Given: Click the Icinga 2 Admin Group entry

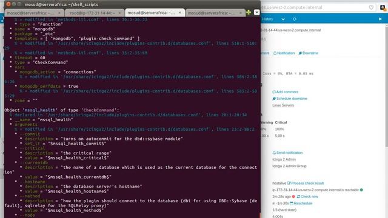Looking at the screenshot, I should point(289,166).
